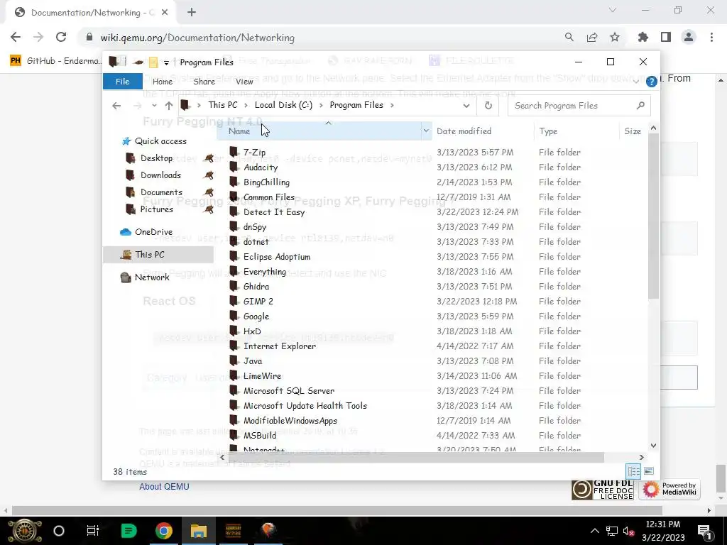Select the LimeWire folder
The image size is (727, 545).
[263, 376]
